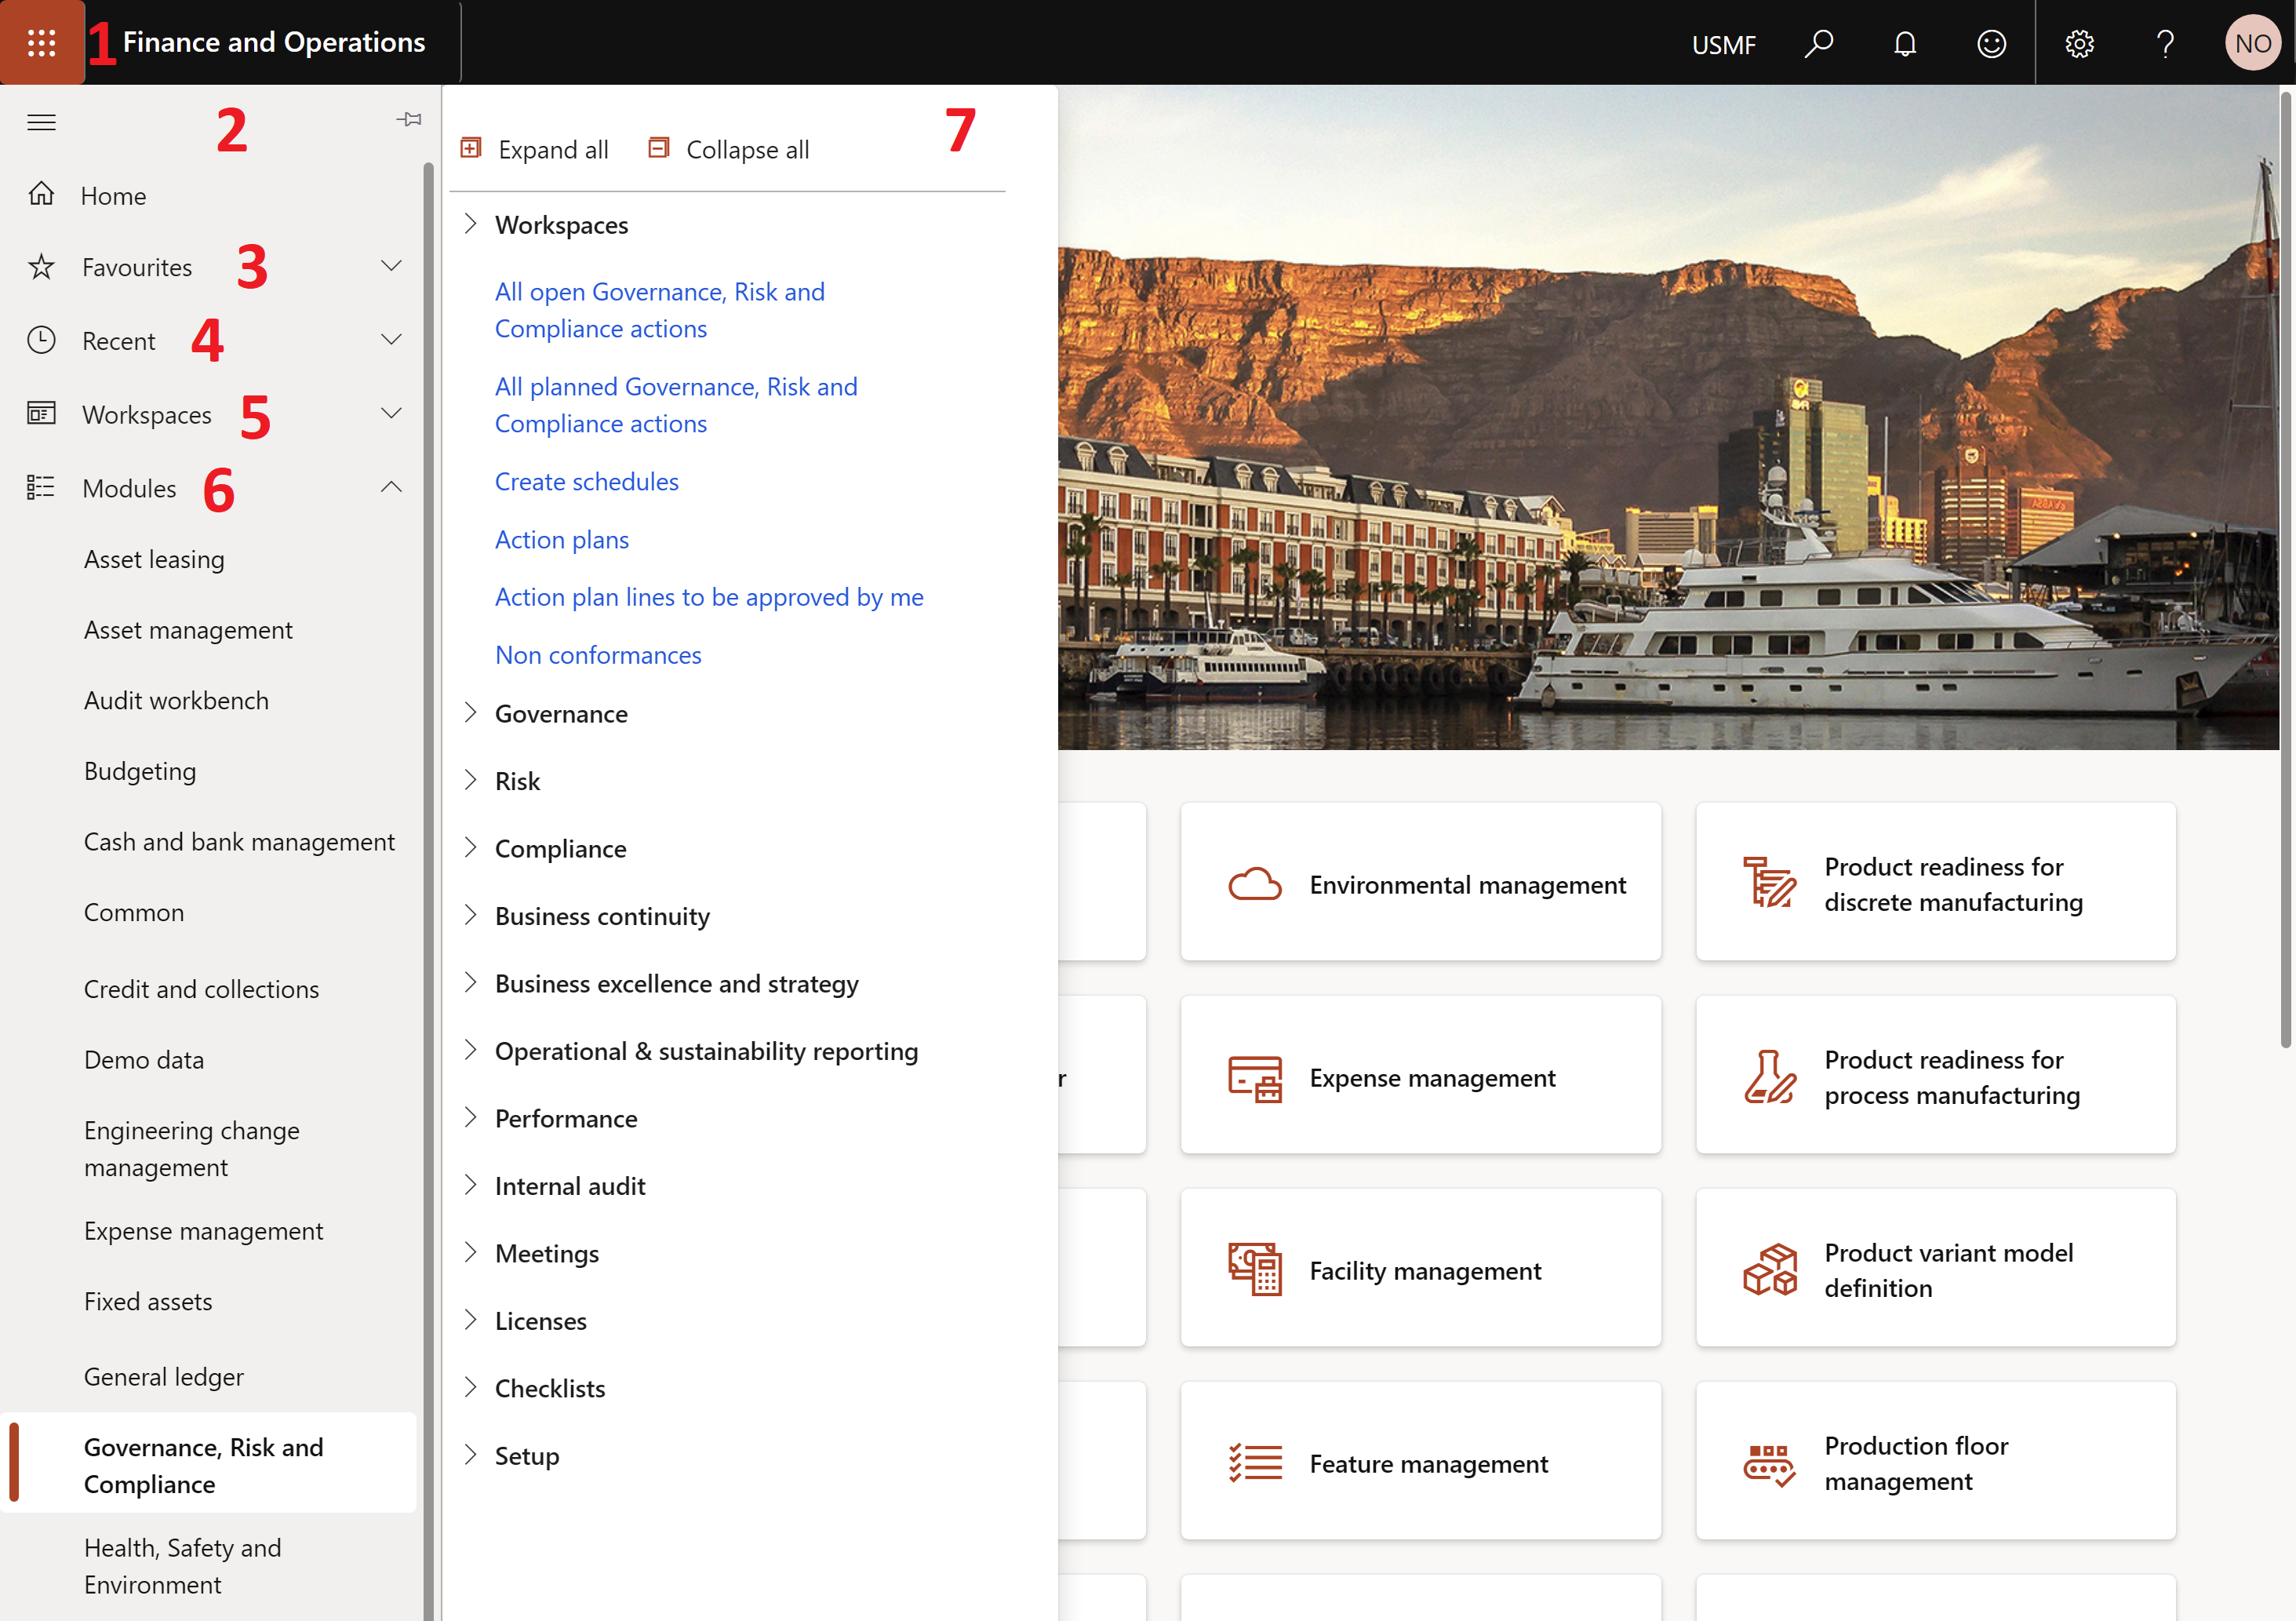Open the Expense management workspace icon
2296x1621 pixels.
coord(1256,1076)
